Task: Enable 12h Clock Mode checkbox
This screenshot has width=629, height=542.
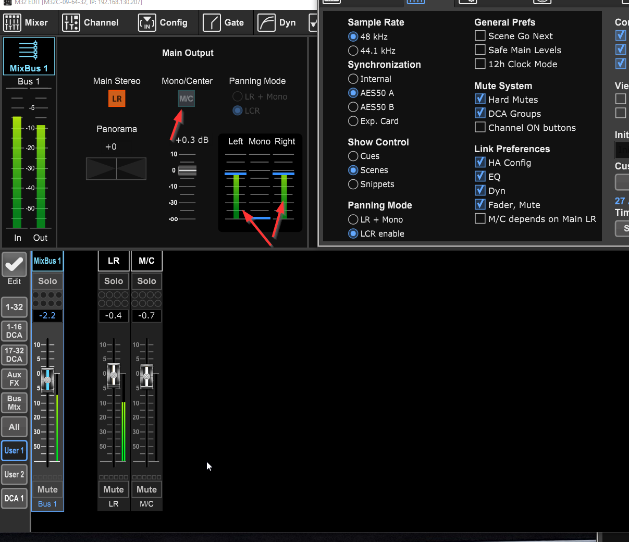Action: coord(480,64)
